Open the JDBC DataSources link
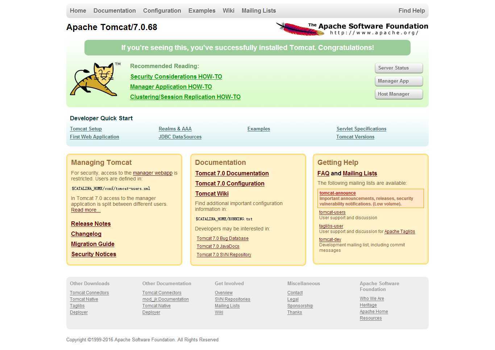This screenshot has height=350, width=495. coord(180,137)
